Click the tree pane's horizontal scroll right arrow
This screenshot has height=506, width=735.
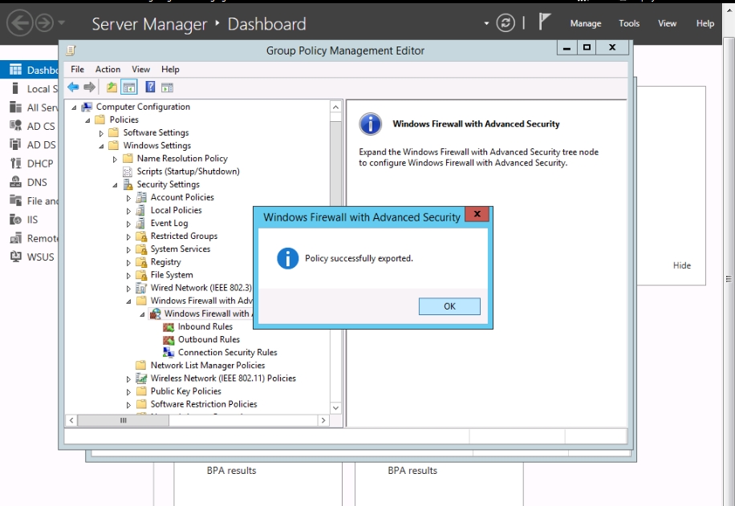pos(323,421)
